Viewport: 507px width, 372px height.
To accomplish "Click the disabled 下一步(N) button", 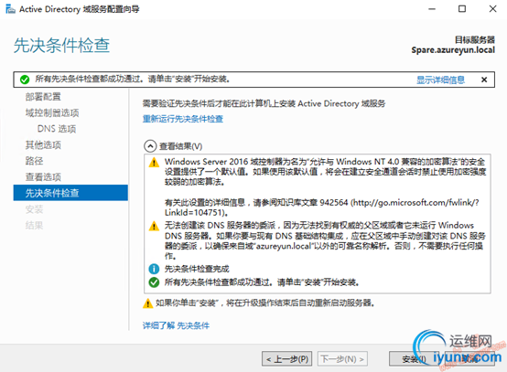I will coord(342,359).
